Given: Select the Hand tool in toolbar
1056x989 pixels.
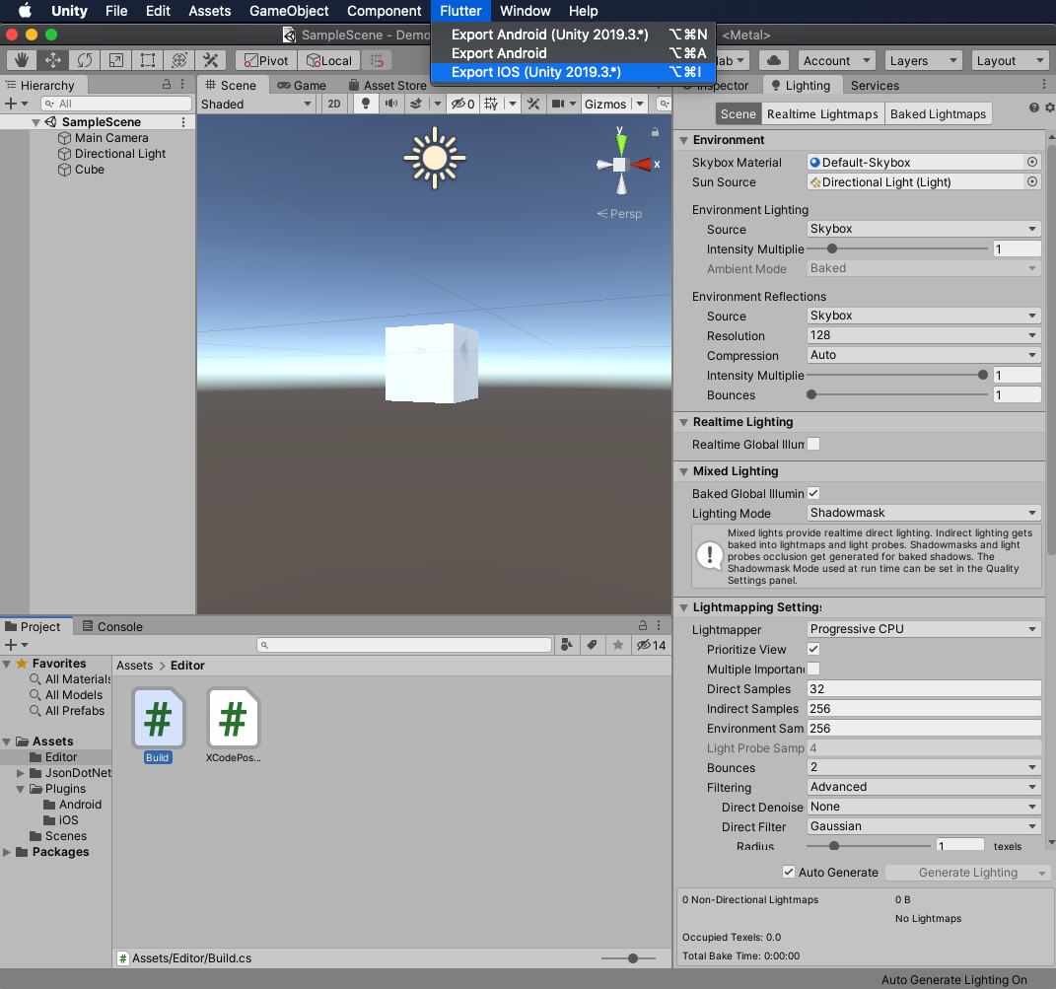Looking at the screenshot, I should pyautogui.click(x=22, y=60).
